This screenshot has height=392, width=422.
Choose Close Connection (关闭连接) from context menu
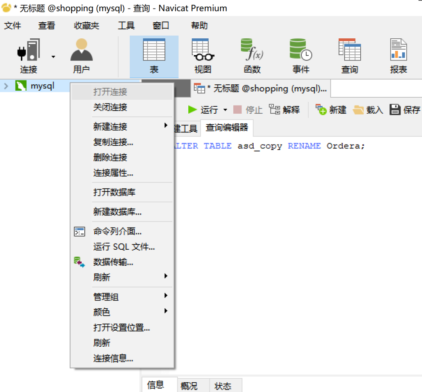click(110, 107)
